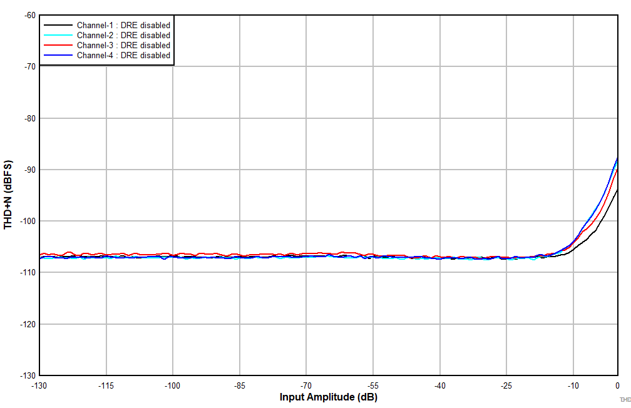This screenshot has width=631, height=408.
Task: Click the THD+N (dBFS) vertical axis title
Action: pos(8,194)
